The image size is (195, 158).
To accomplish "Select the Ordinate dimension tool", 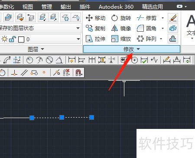I will [17, 60].
